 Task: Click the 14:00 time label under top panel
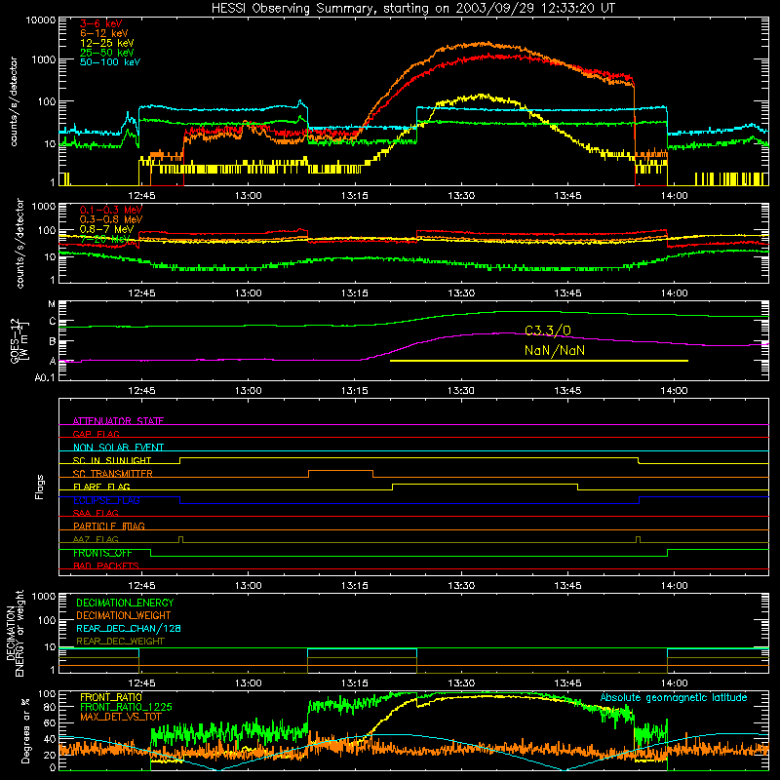[675, 196]
